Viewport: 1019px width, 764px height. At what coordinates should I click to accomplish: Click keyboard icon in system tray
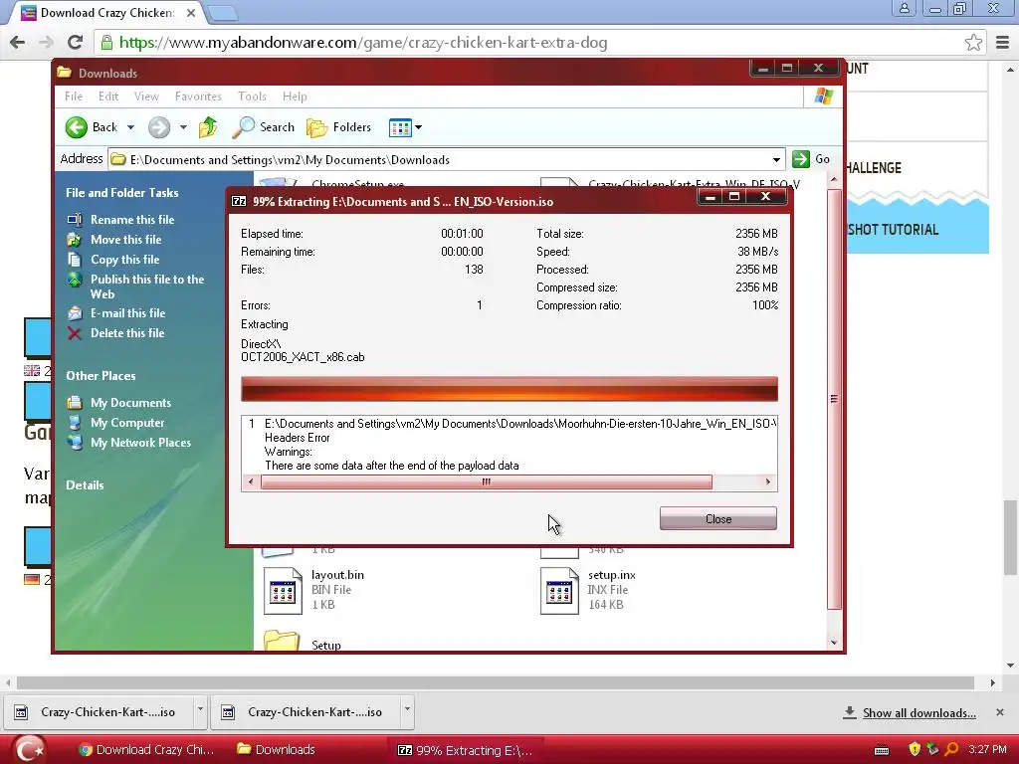882,750
